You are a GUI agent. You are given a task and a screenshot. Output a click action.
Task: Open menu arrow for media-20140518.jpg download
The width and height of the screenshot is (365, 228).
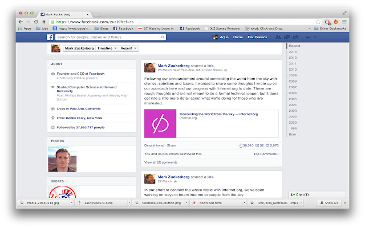[71, 203]
